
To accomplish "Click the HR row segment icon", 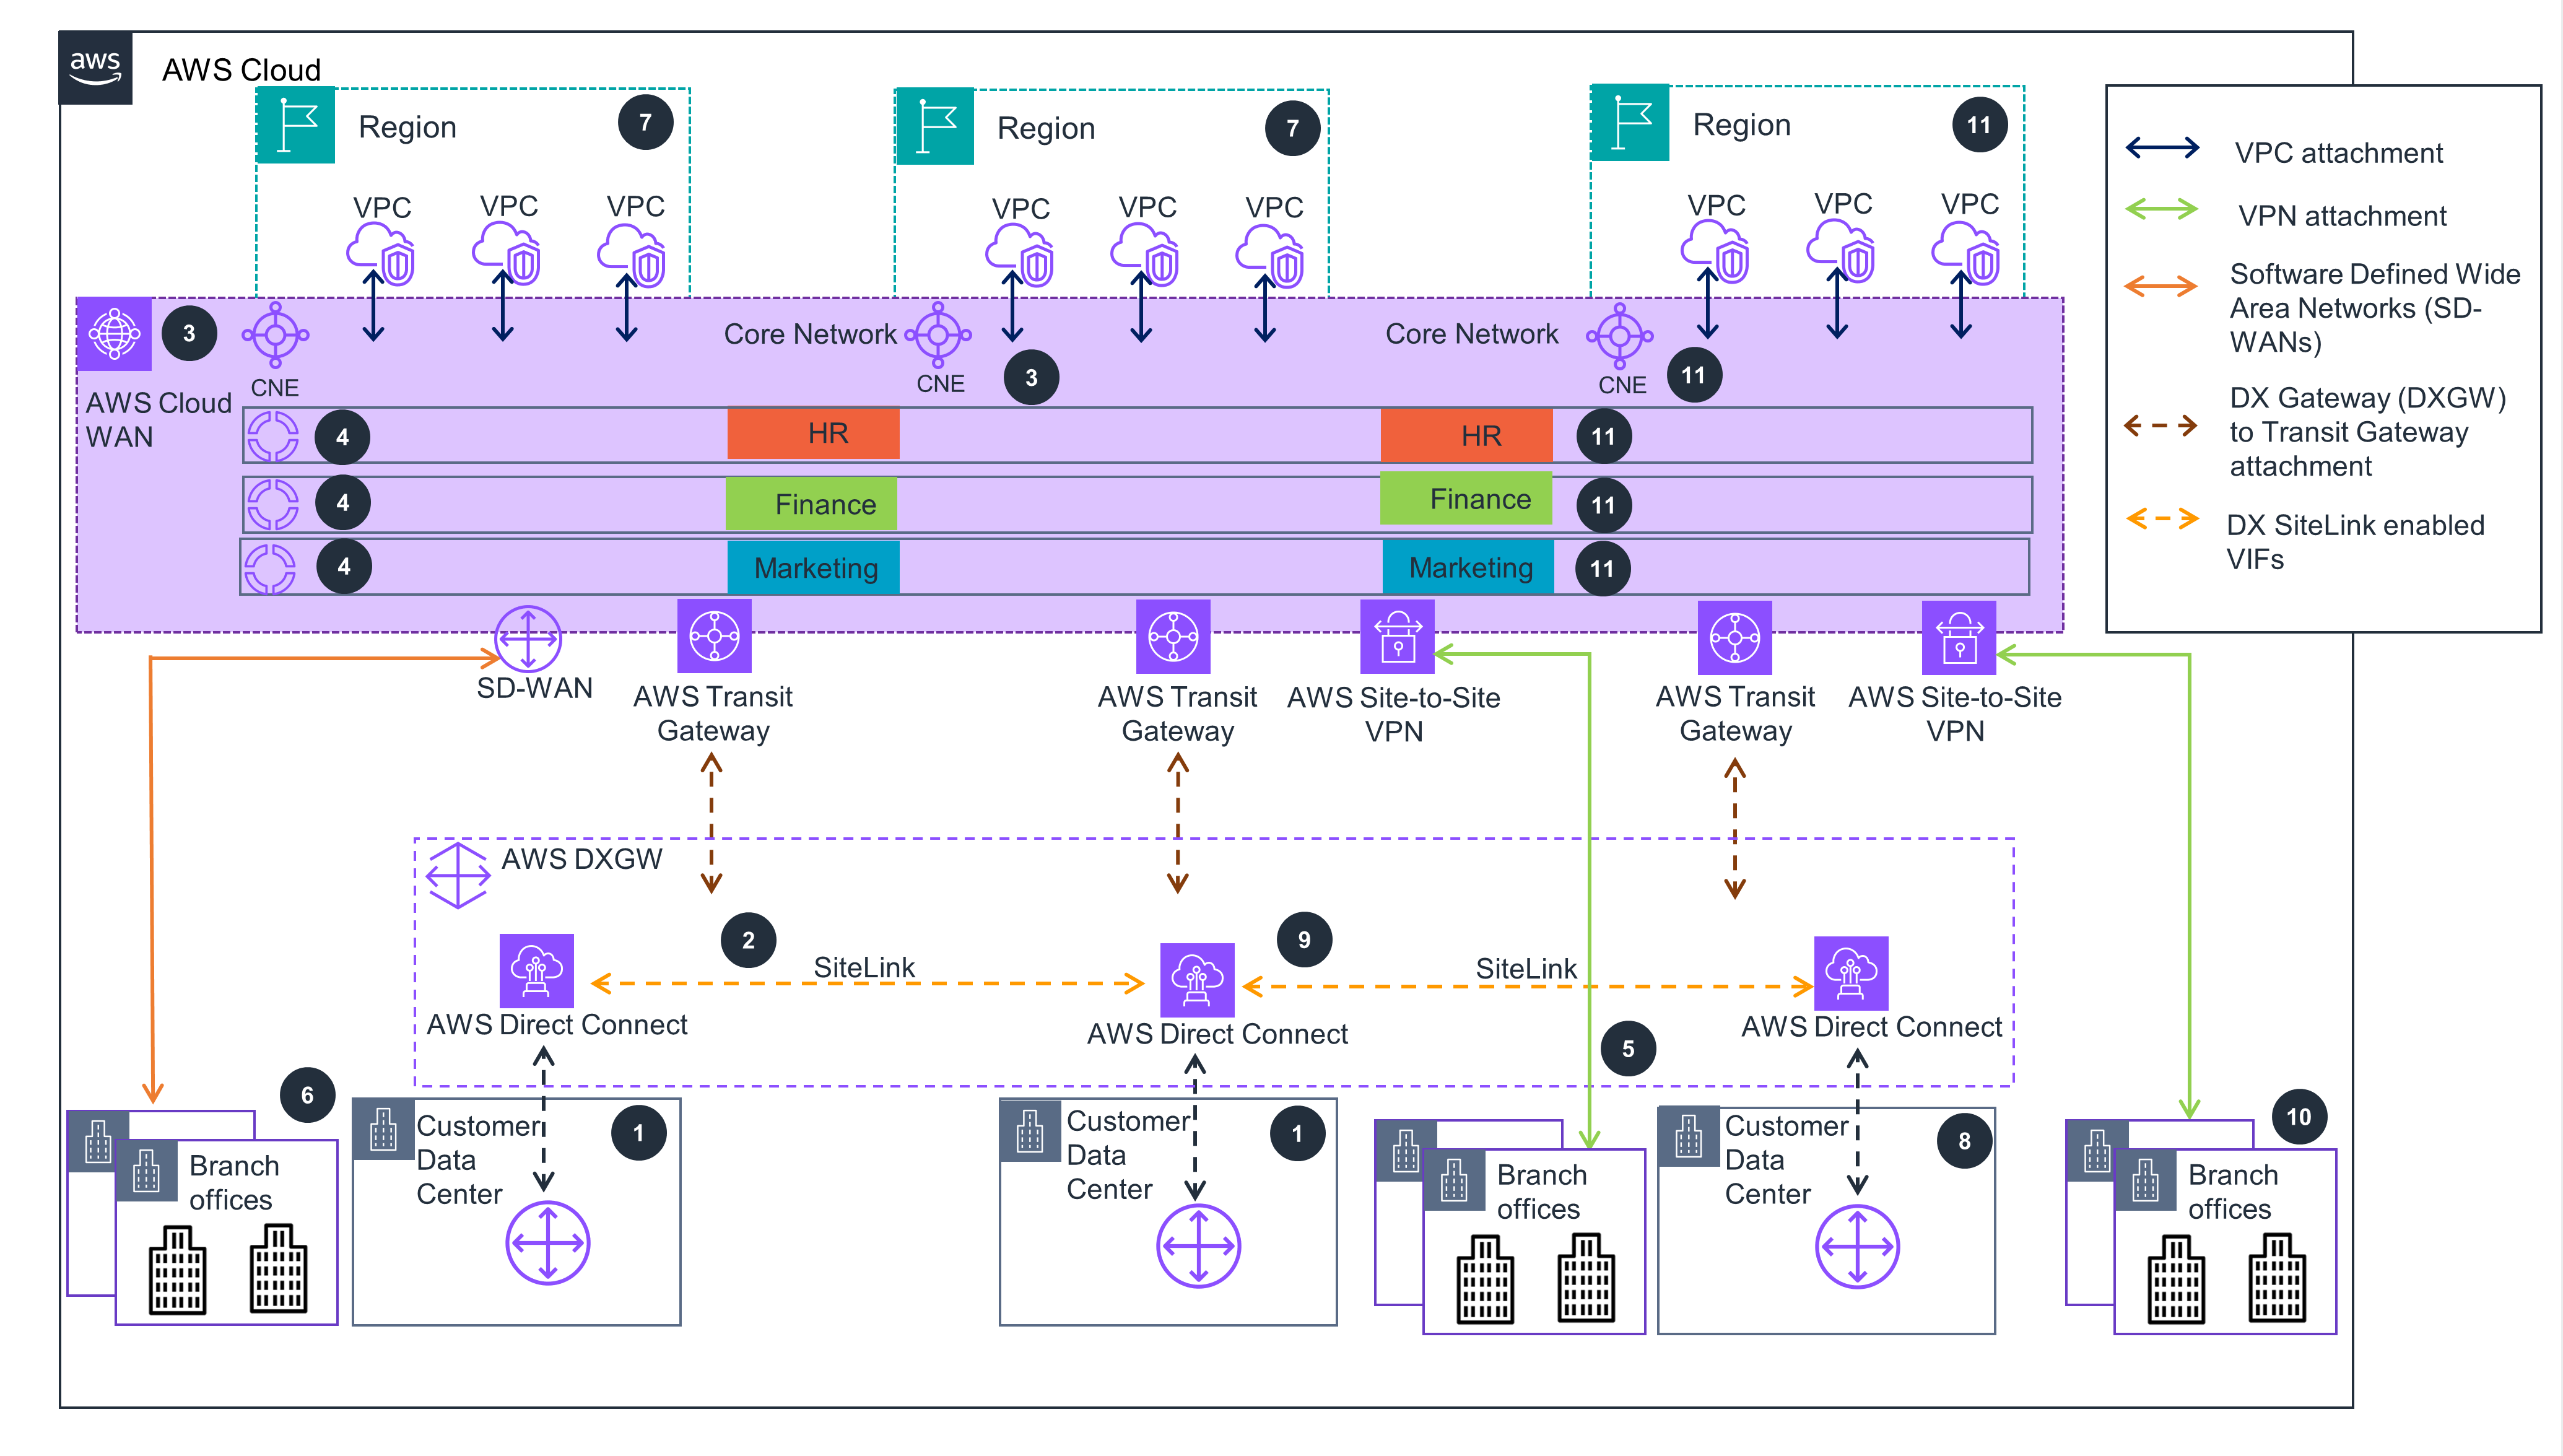I will click(273, 436).
